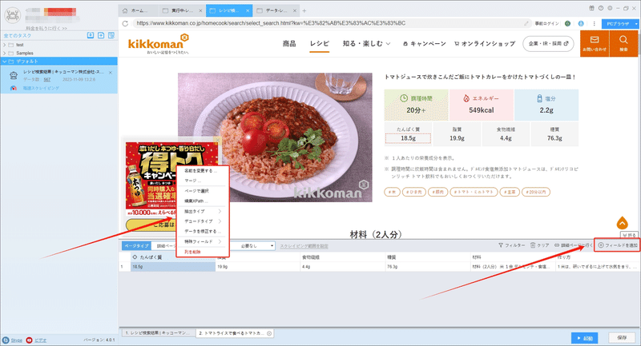Click the Skype icon in status bar
The image size is (641, 346).
click(x=6, y=340)
